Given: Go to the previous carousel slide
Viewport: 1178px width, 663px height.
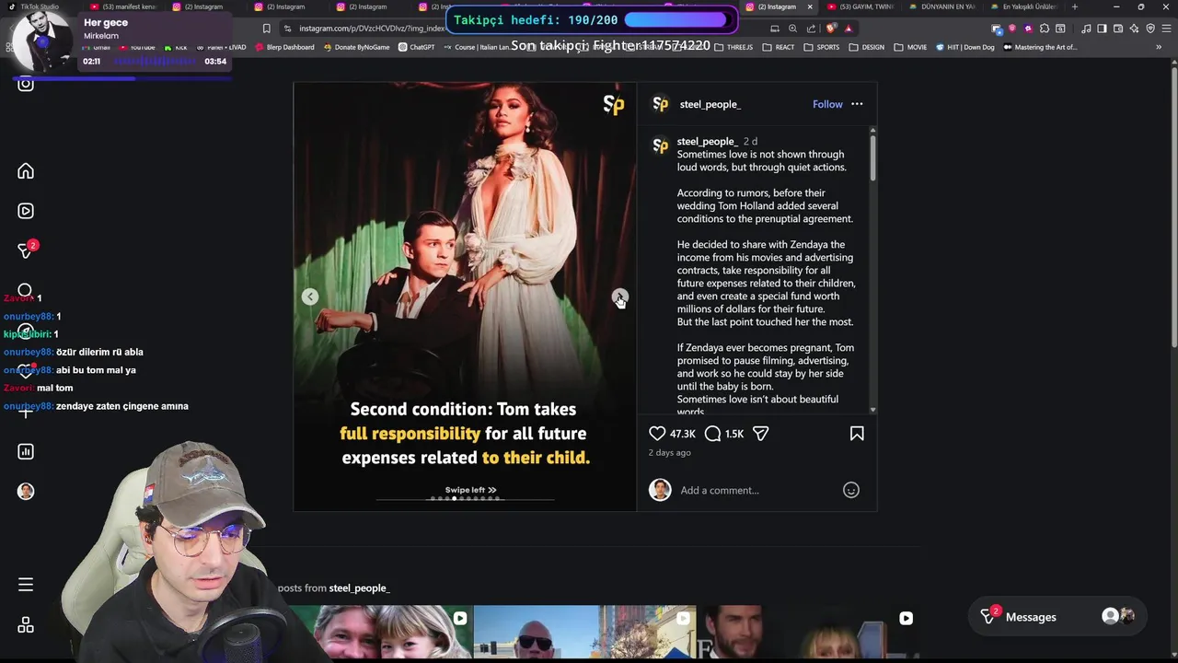Looking at the screenshot, I should coord(310,297).
